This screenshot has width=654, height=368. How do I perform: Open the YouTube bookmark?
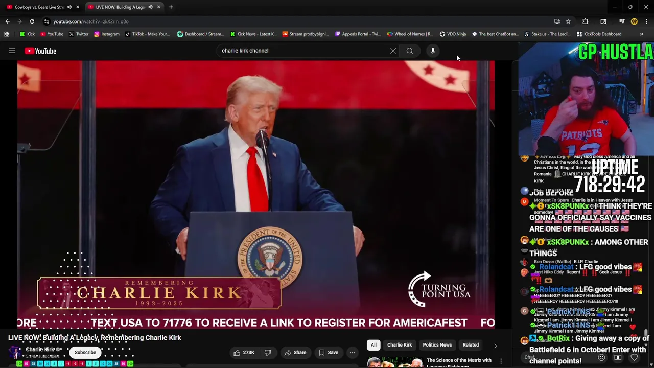point(52,34)
